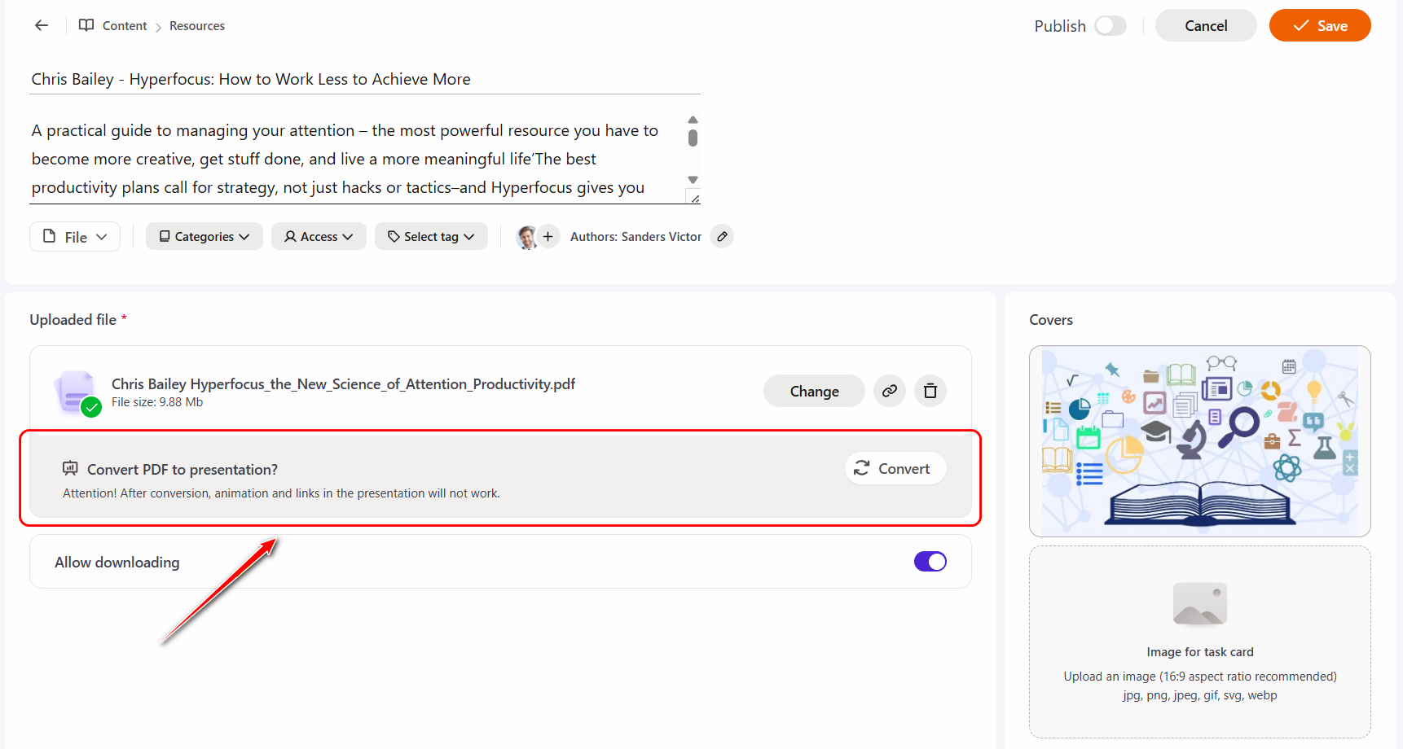Edit authors with the pencil icon
The image size is (1403, 749).
tap(722, 236)
